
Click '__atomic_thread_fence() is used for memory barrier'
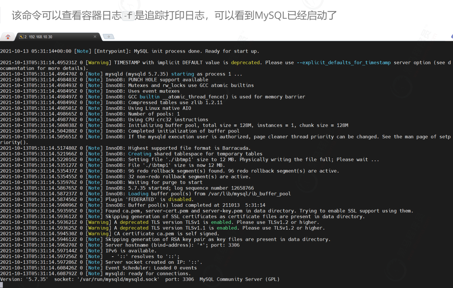point(234,97)
